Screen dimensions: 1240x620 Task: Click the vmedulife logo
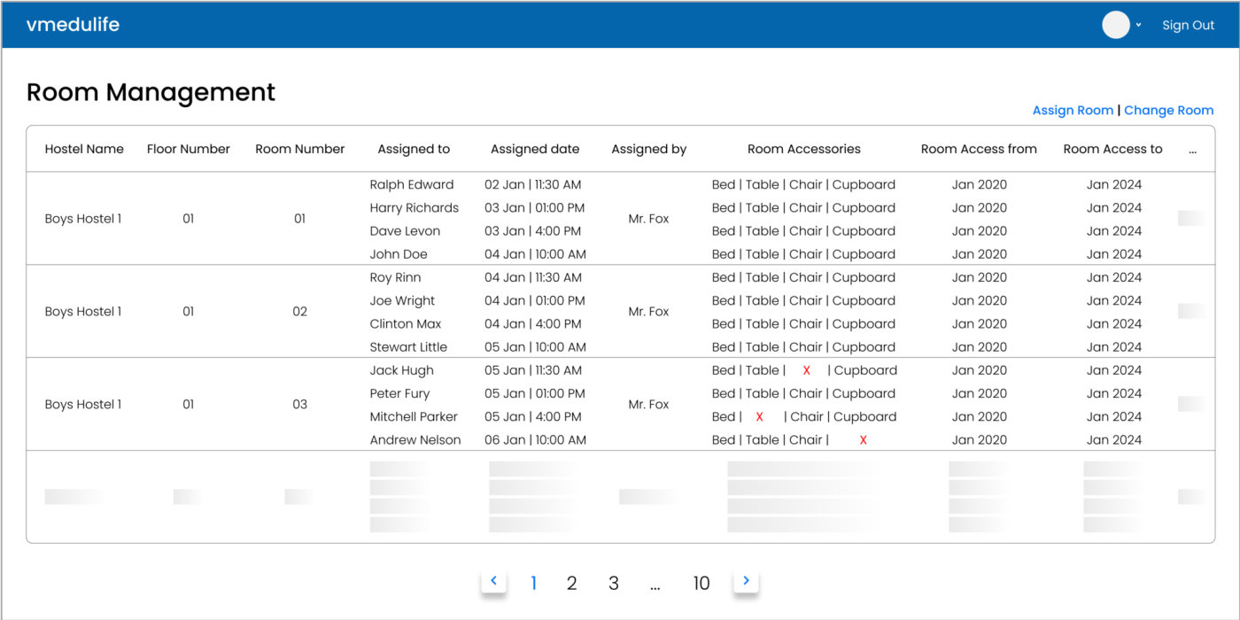coord(73,25)
